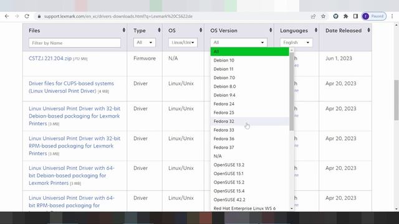Choose Debian 8.0 option
This screenshot has width=399, height=224.
click(249, 86)
